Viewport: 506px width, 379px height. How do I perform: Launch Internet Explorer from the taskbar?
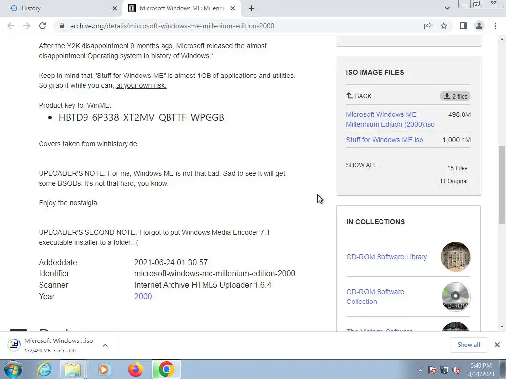click(x=44, y=369)
